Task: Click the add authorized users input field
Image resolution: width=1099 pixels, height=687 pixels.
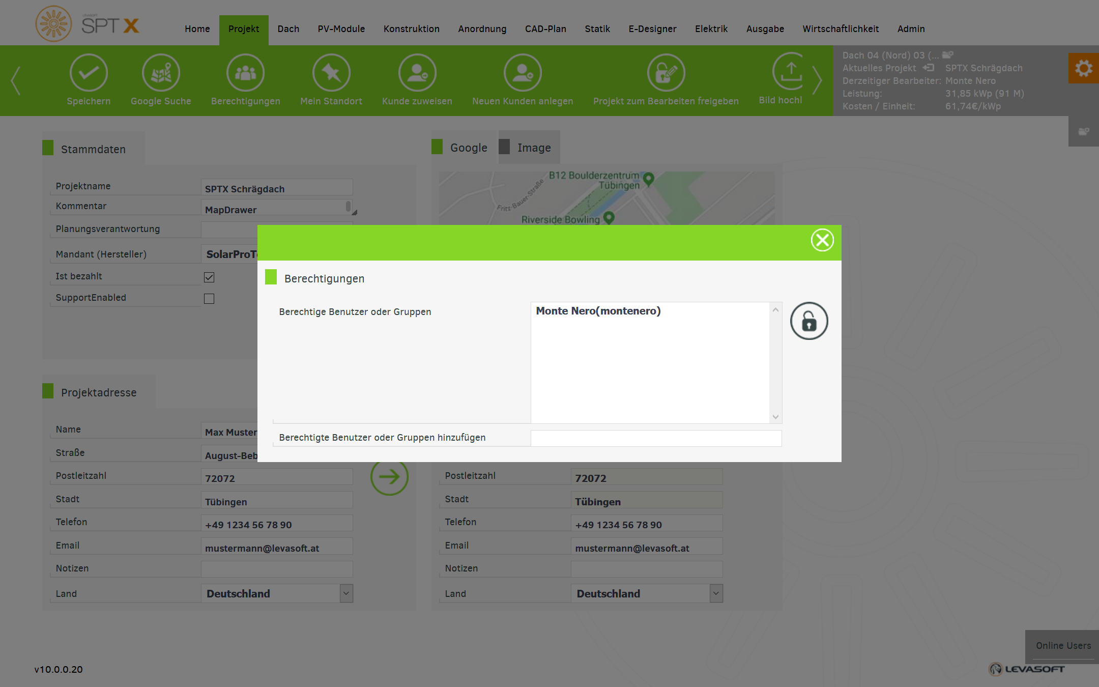Action: (x=656, y=438)
